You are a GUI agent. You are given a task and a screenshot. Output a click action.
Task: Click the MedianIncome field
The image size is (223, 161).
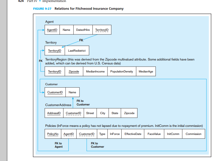95,71
